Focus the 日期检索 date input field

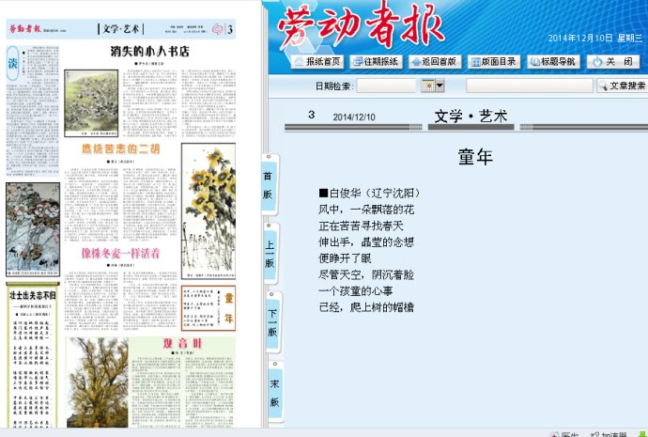[x=386, y=86]
